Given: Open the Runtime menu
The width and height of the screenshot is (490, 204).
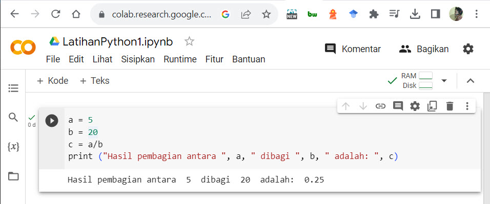Looking at the screenshot, I should pos(180,59).
